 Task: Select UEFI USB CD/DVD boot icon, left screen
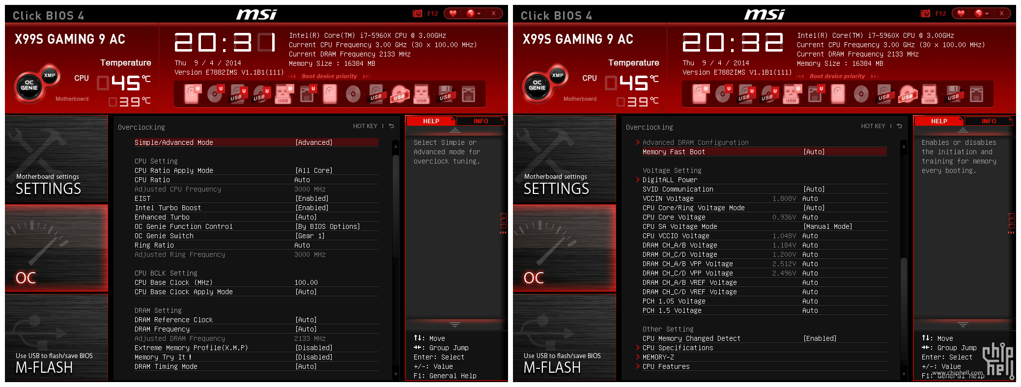coord(261,94)
